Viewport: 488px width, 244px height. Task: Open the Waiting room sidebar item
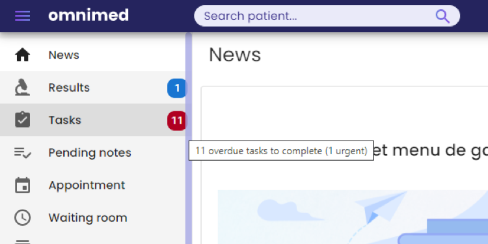93,217
